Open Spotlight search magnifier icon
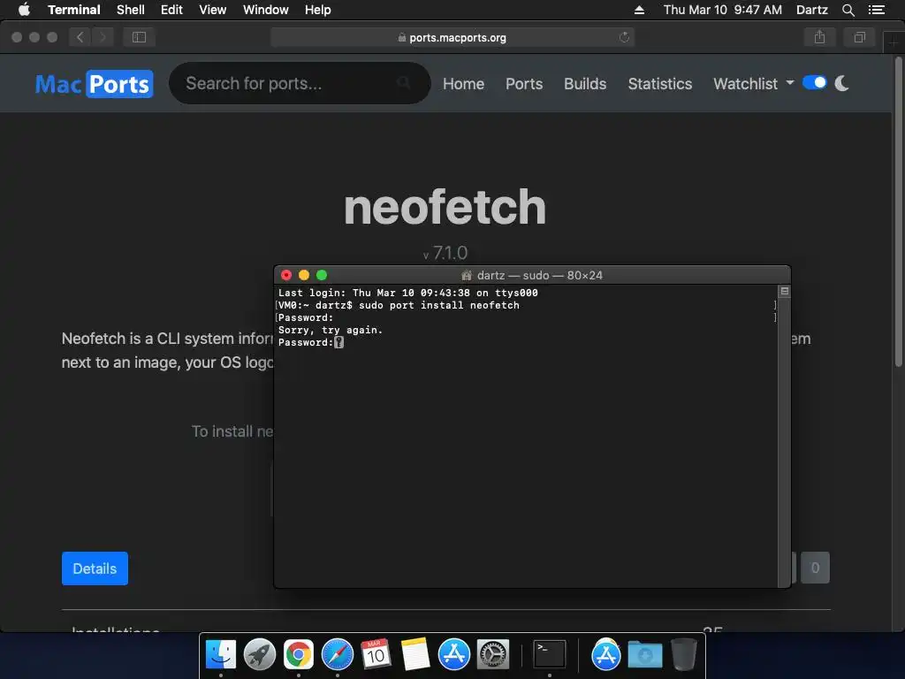Viewport: 905px width, 679px height. pyautogui.click(x=848, y=10)
